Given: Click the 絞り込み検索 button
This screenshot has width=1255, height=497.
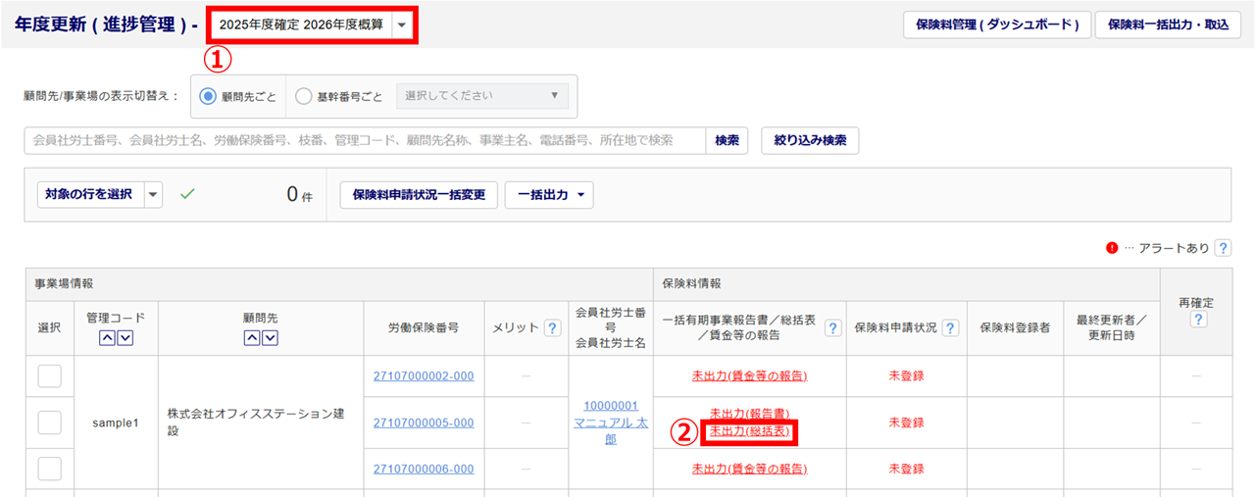Looking at the screenshot, I should click(x=810, y=140).
